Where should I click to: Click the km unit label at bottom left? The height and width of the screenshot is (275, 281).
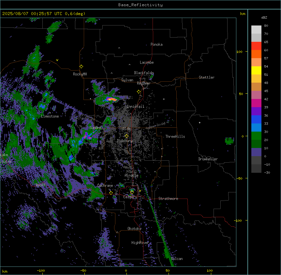click(x=5, y=271)
